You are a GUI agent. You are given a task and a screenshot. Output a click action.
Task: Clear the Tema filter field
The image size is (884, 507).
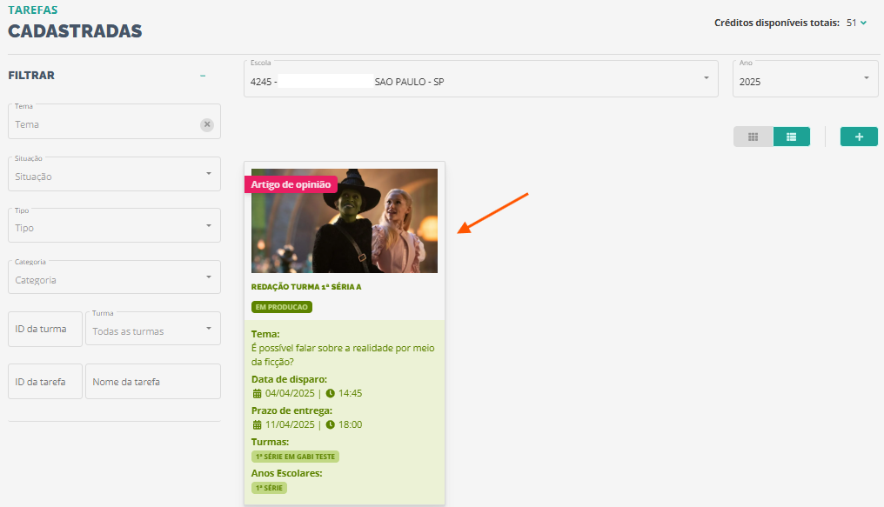(207, 124)
